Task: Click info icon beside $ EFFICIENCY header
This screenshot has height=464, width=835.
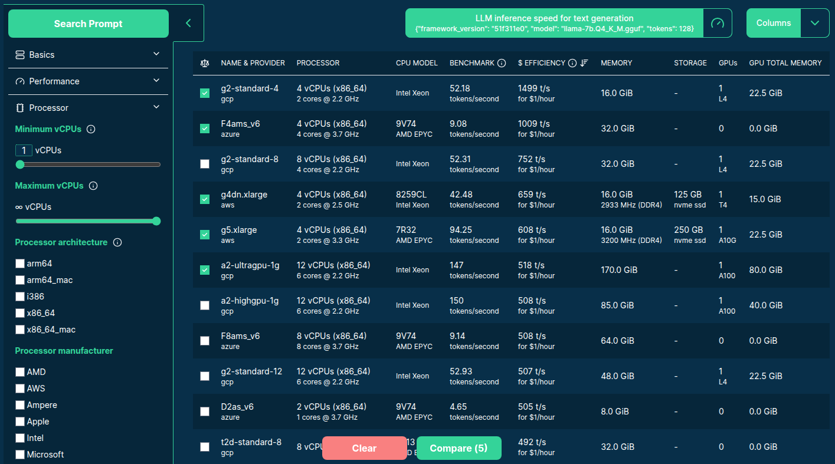Action: click(572, 63)
